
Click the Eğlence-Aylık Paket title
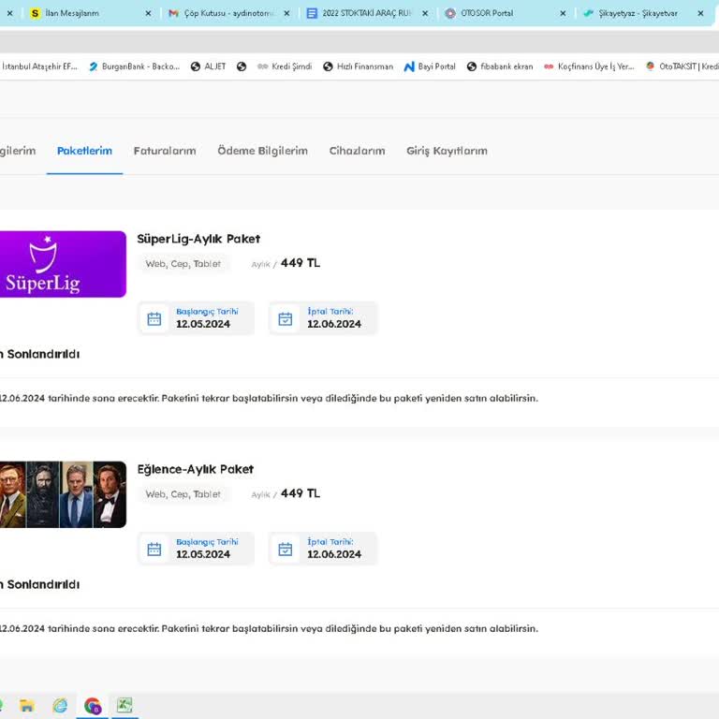click(x=196, y=469)
